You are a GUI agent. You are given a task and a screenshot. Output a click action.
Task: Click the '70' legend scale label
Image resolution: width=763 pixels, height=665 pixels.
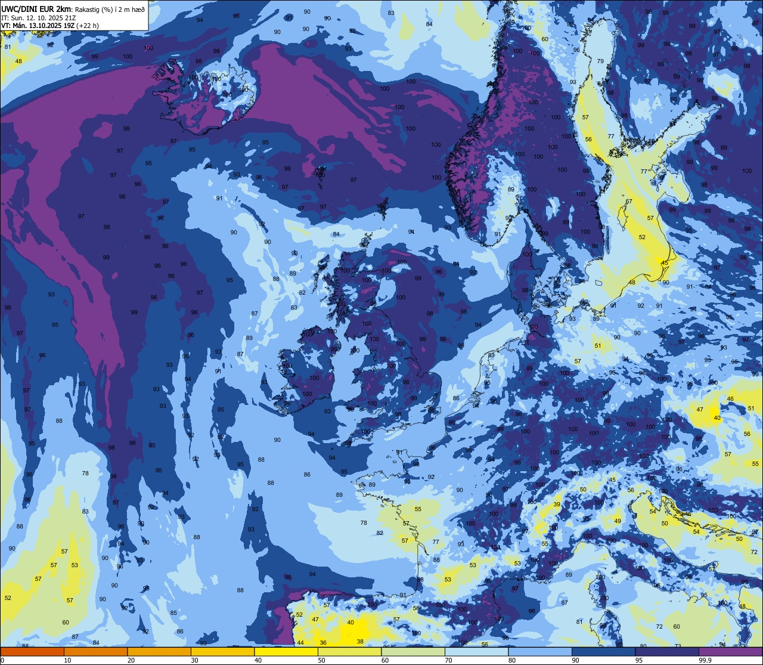[x=448, y=660]
